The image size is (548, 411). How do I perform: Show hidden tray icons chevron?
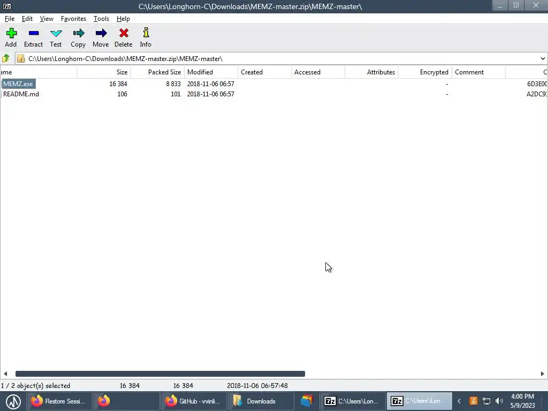[x=459, y=401]
